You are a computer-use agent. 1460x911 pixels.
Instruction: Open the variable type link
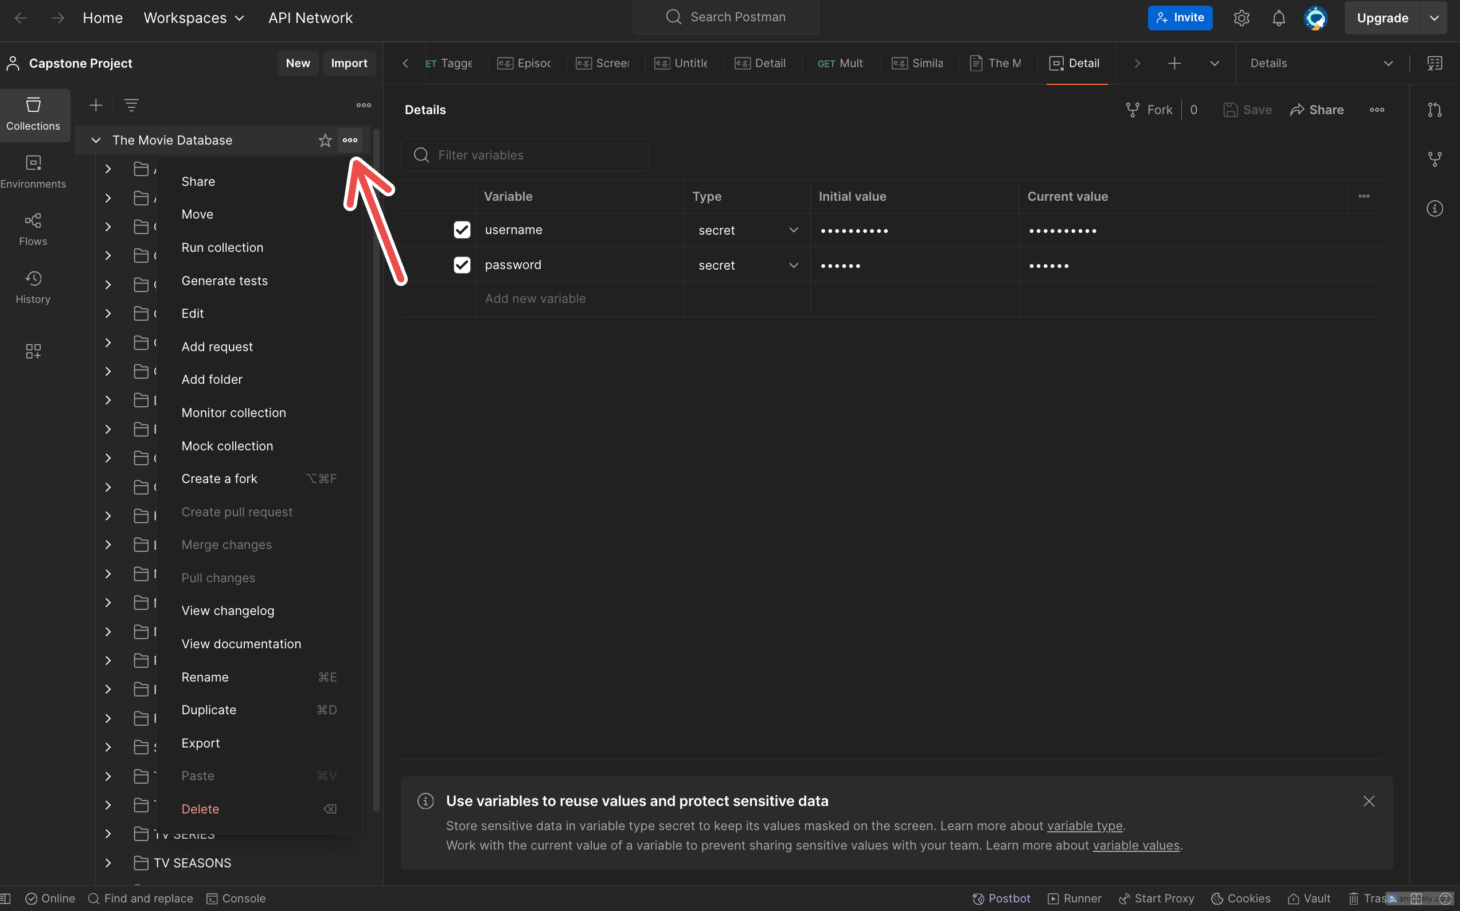tap(1084, 826)
